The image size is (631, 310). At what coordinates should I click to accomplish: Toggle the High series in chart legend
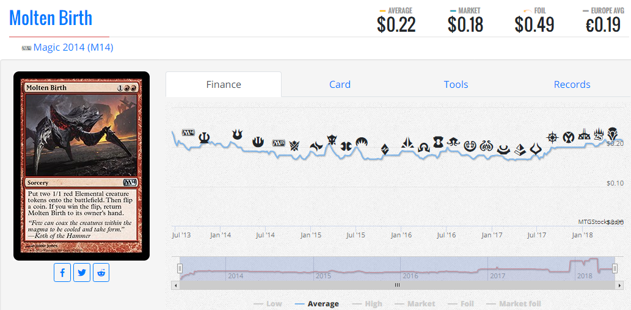pos(367,304)
